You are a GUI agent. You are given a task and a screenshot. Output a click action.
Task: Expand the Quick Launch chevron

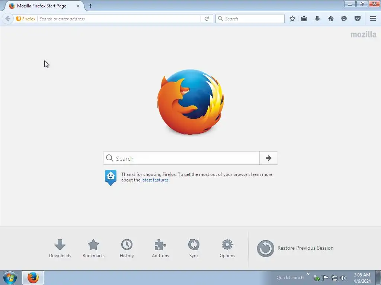pos(308,273)
